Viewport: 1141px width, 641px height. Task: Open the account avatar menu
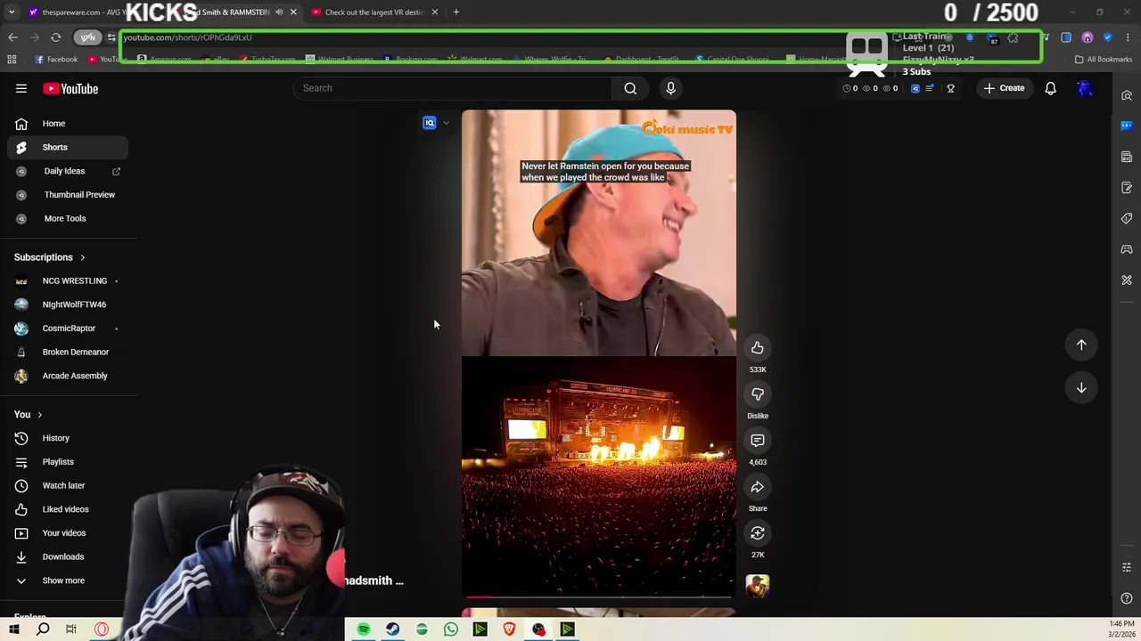tap(1085, 88)
